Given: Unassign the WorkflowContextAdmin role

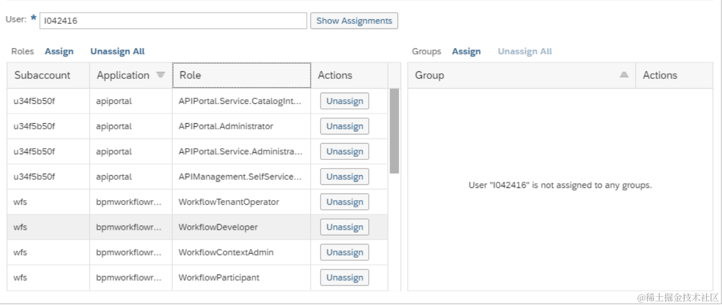Looking at the screenshot, I should click(x=344, y=253).
